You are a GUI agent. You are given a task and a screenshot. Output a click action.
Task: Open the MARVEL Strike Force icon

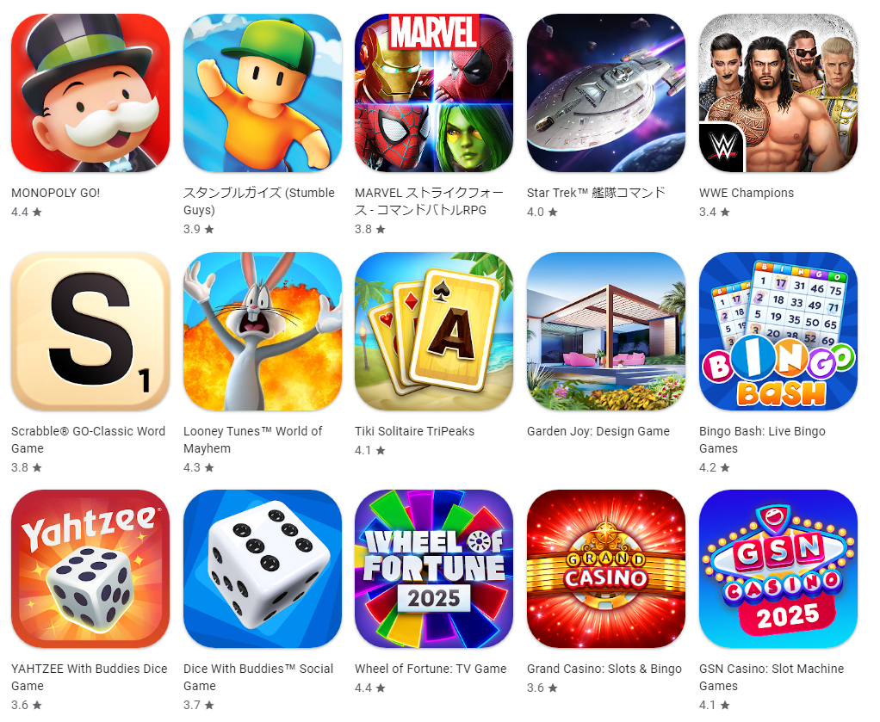pos(434,93)
